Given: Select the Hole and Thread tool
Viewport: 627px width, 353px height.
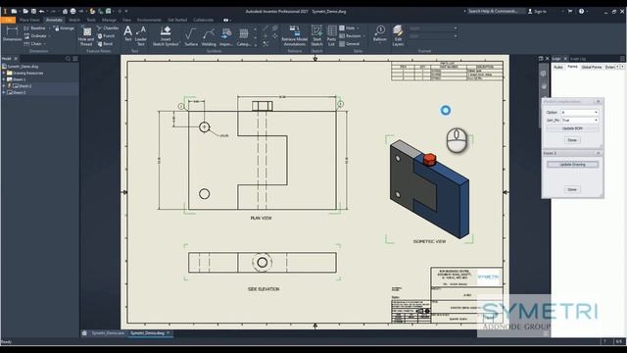Looking at the screenshot, I should tap(86, 35).
